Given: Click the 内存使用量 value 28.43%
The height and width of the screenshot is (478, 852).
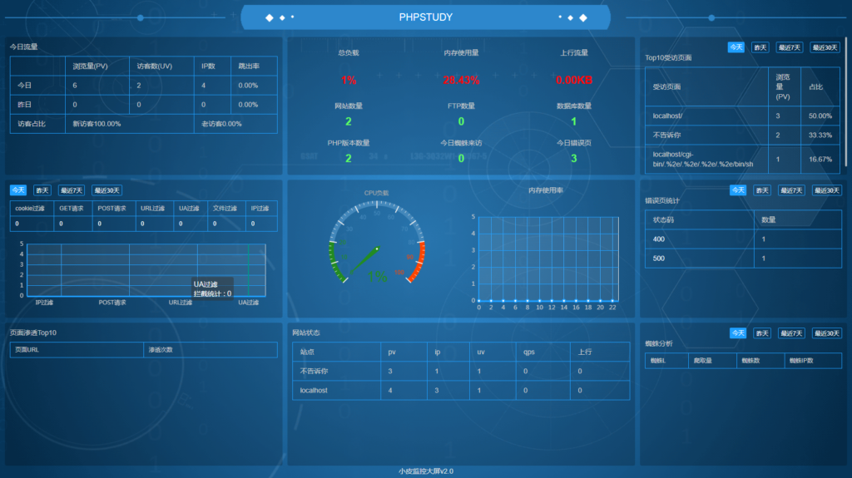Looking at the screenshot, I should tap(461, 81).
